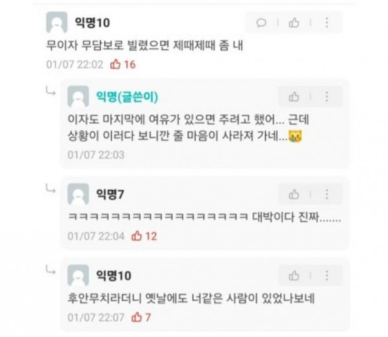Like the 익명(글쓴이) reply with thumbs-up

(294, 97)
